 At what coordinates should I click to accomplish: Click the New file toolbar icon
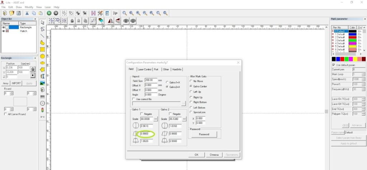[x=5, y=13]
